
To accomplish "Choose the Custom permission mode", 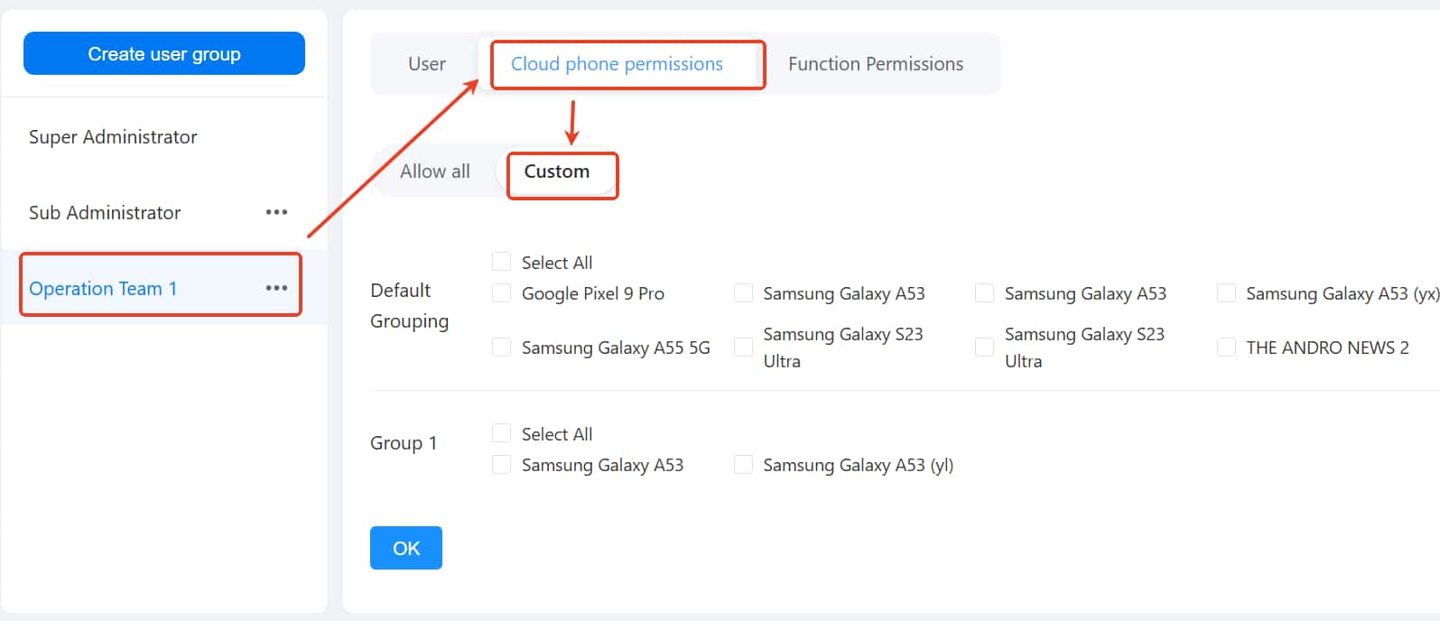I will click(x=556, y=171).
